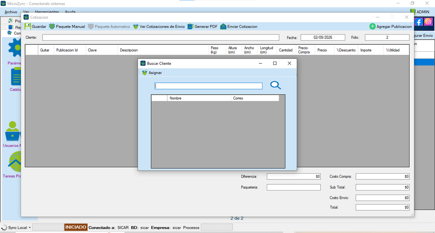The width and height of the screenshot is (435, 233).
Task: Click the Diferencia amount field
Action: 294,177
